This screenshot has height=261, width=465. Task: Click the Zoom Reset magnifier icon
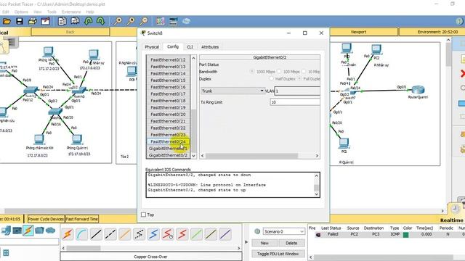click(131, 21)
